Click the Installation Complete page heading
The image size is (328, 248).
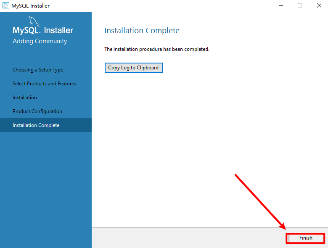click(x=142, y=31)
